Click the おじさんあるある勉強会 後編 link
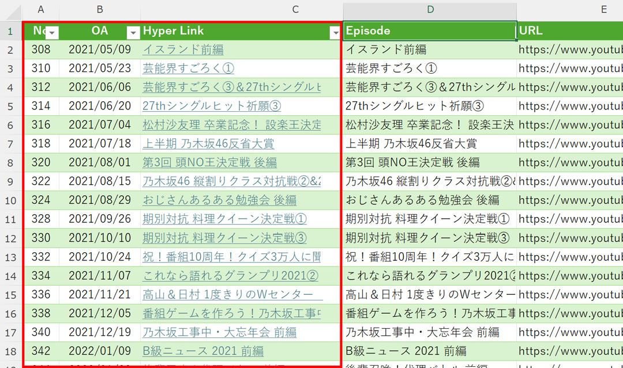623x368 pixels. [x=219, y=200]
